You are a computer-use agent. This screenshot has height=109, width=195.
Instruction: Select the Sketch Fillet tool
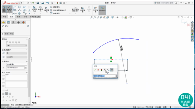point(24,13)
